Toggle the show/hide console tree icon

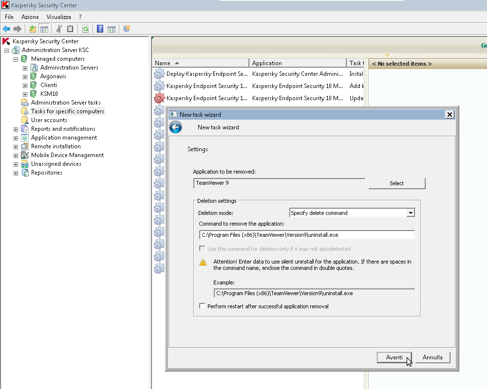44,29
